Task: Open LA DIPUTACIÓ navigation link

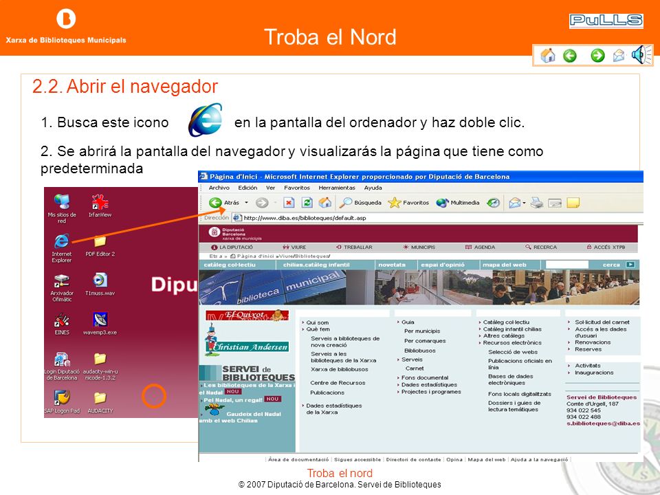Action: (x=232, y=247)
